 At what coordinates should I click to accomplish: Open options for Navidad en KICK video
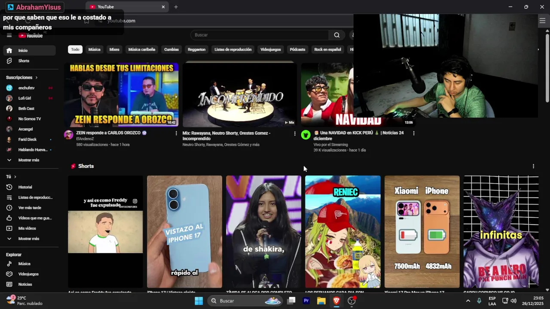(x=414, y=133)
